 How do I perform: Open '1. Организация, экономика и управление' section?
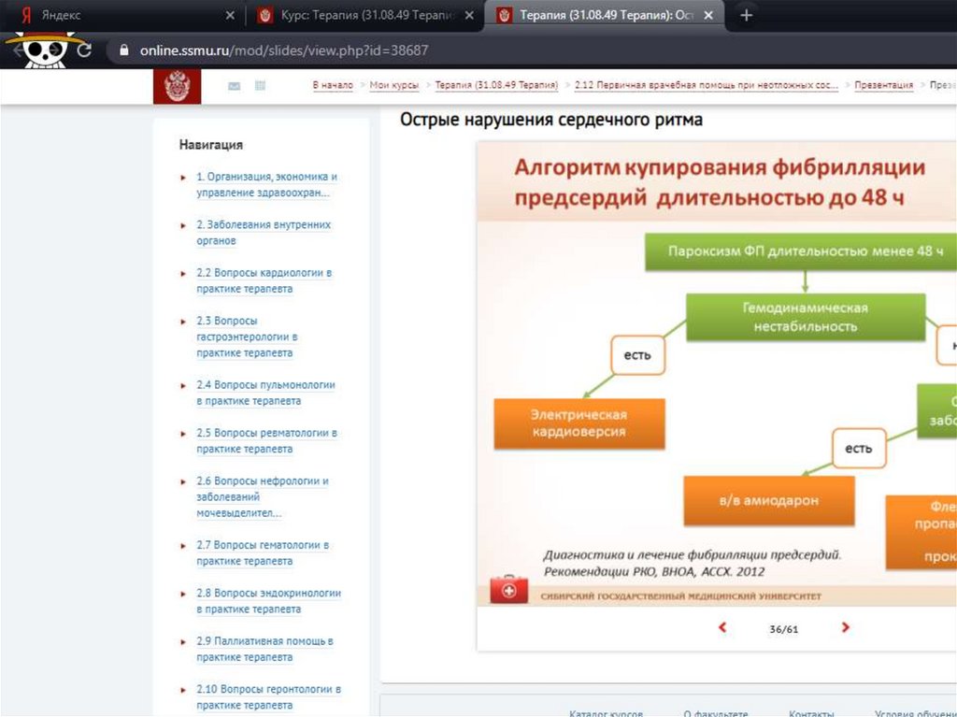tap(266, 184)
